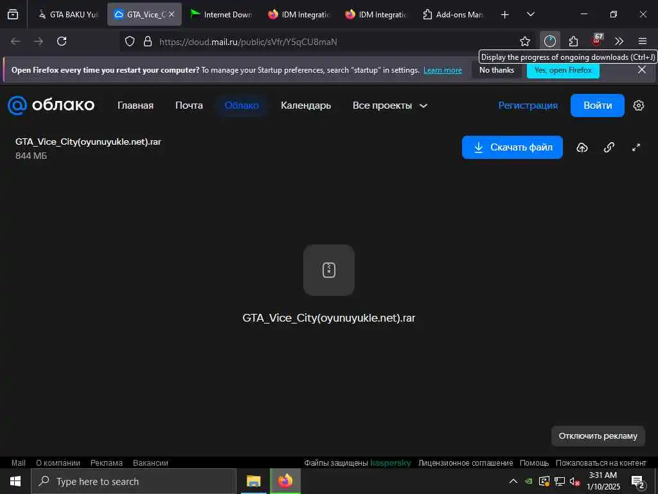The image size is (658, 494).
Task: Choose Yes, open Firefox
Action: pos(563,70)
